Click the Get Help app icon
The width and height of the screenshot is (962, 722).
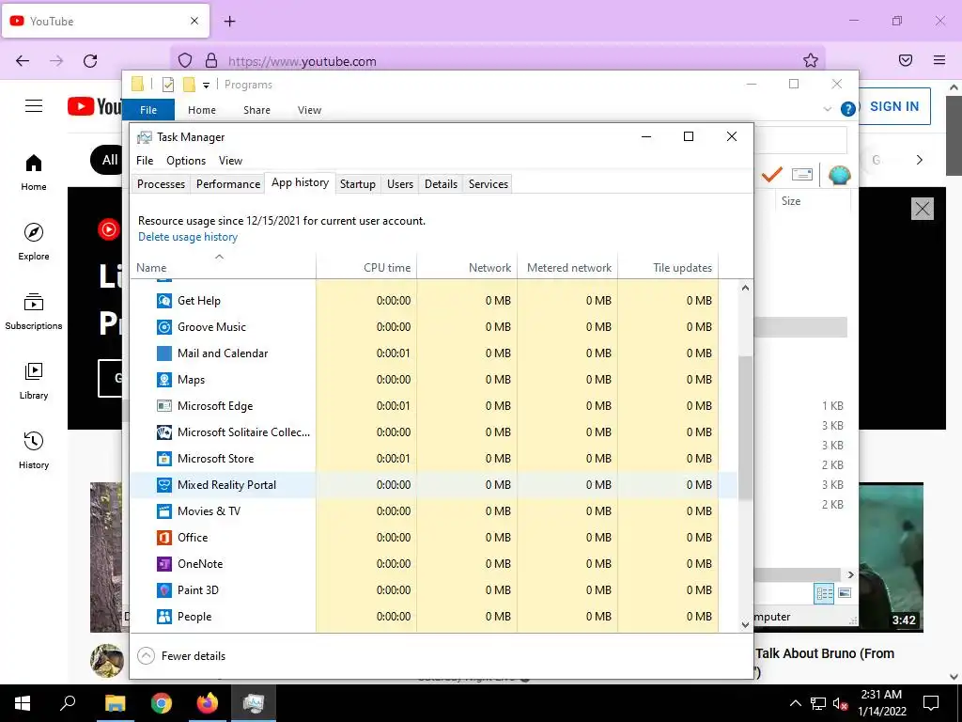click(163, 301)
